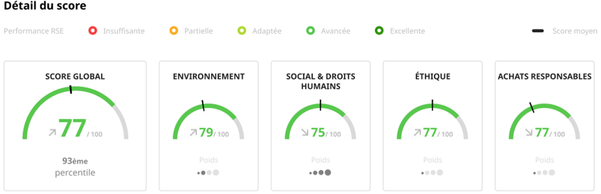601x194 pixels.
Task: Click the Social & Droits Humains weight dots
Action: [320, 172]
